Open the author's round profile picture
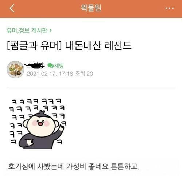This screenshot has width=183, height=176. tap(15, 69)
